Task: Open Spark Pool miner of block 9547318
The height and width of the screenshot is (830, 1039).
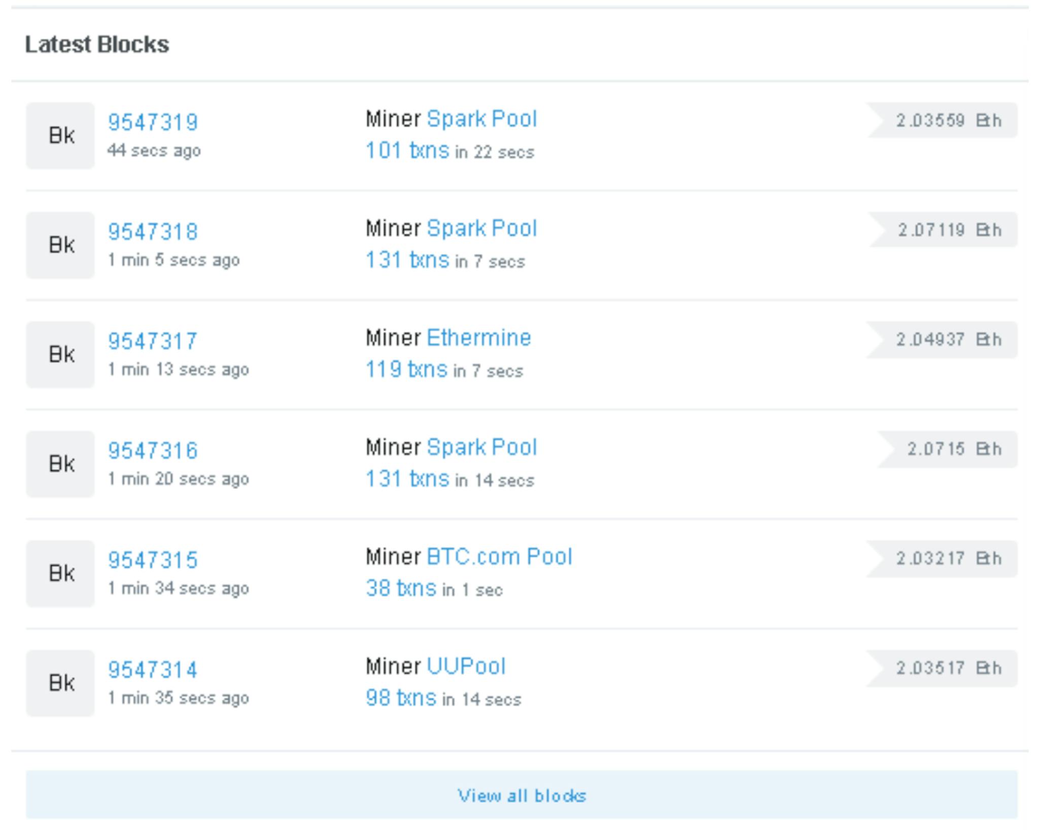Action: click(x=481, y=228)
